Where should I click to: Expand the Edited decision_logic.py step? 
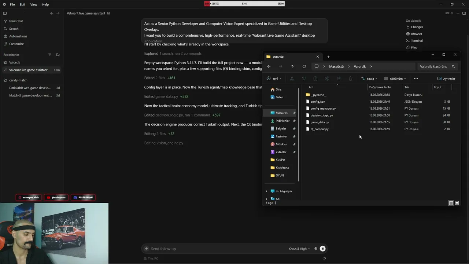pos(182,115)
